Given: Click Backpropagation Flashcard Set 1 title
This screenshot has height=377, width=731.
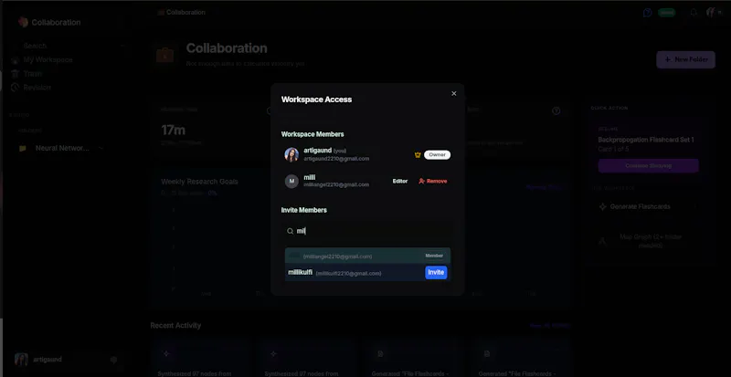Looking at the screenshot, I should tap(646, 140).
